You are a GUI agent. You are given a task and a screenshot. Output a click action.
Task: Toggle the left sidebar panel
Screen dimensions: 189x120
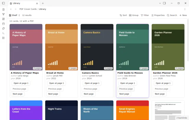click(3, 3)
